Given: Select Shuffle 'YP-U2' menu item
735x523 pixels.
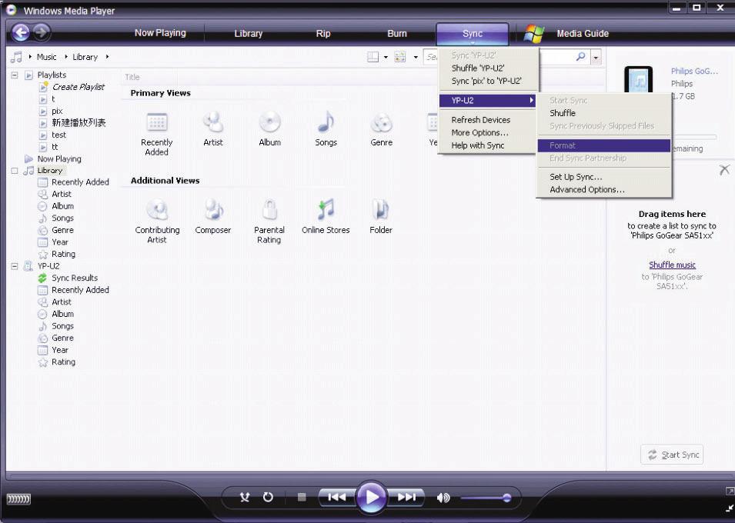Looking at the screenshot, I should coord(488,68).
